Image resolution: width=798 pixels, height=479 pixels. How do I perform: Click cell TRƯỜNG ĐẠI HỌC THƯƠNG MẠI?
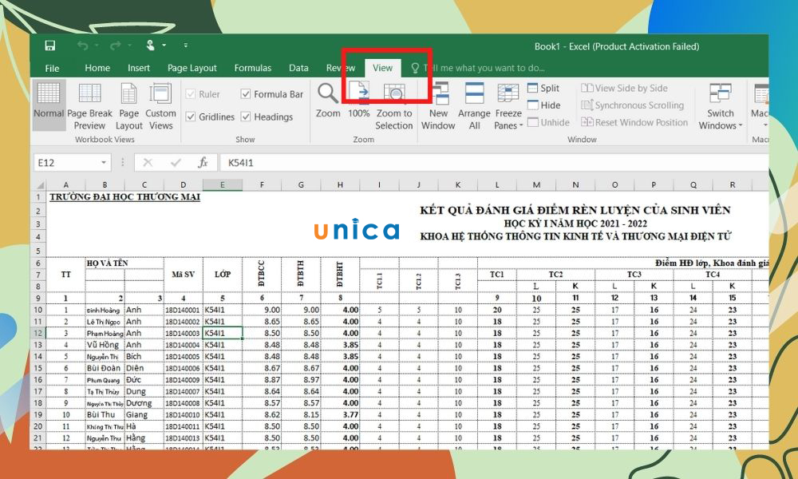(x=124, y=197)
